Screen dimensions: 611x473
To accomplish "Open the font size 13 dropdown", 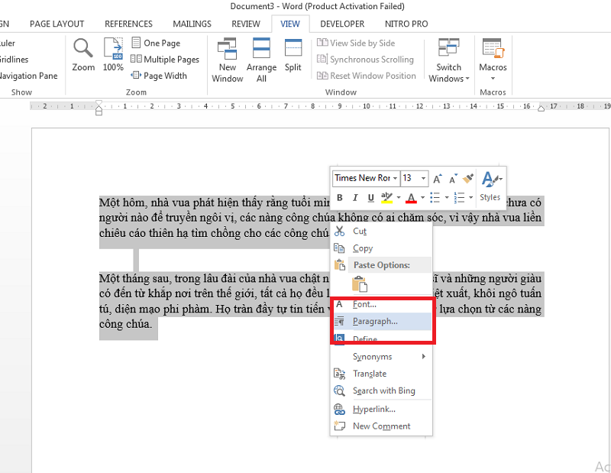I will pyautogui.click(x=423, y=178).
